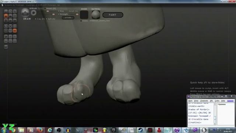Screen dimensions: 236x133
Task: Select the orange Draw tool
Action: (6, 16)
